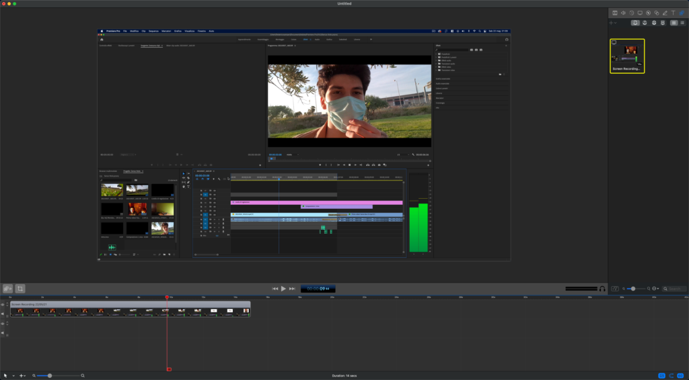Jump back with the rewind button
The width and height of the screenshot is (689, 380).
pyautogui.click(x=275, y=289)
